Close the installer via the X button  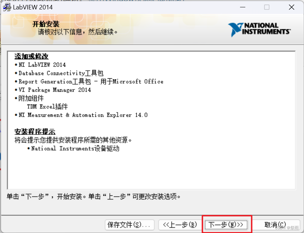tap(291, 7)
